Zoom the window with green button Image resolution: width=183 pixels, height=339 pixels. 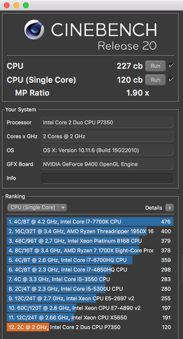(26, 5)
